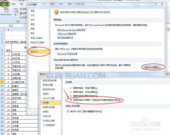Click the 录制宏 record macro icon

21,9
